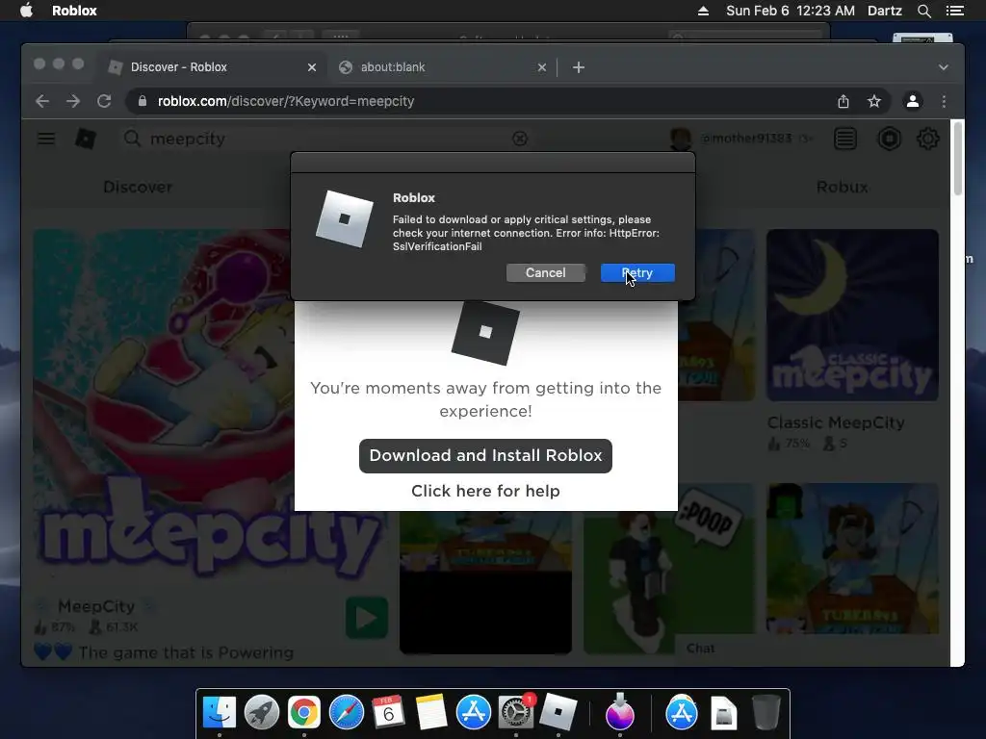Image resolution: width=986 pixels, height=739 pixels.
Task: Open Notes from the dock
Action: pyautogui.click(x=430, y=713)
